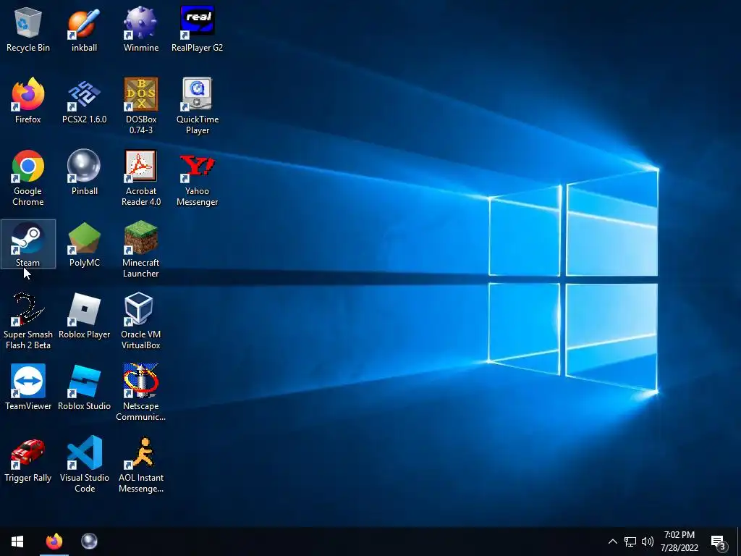Select the Winmine desktop shortcut
Screen dimensions: 741x556
point(141,29)
